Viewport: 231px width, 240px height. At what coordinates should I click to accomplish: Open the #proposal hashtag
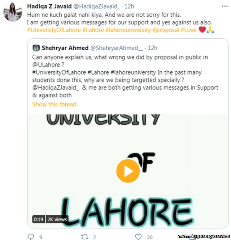click(166, 30)
